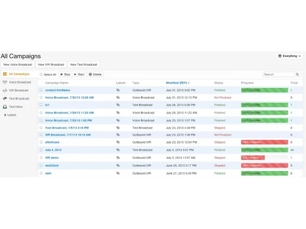
Task: Delete the selected campaigns
Action: tap(95, 75)
